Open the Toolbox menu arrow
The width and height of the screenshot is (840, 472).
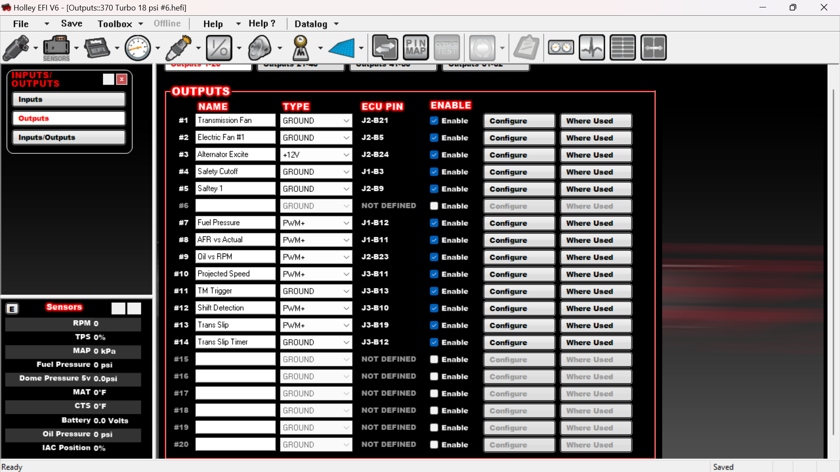[x=141, y=24]
